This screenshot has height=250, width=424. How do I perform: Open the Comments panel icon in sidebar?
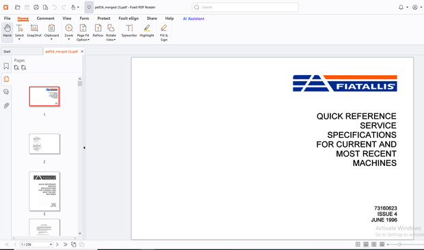[6, 92]
